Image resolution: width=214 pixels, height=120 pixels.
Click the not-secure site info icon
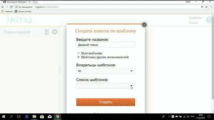click(16, 7)
